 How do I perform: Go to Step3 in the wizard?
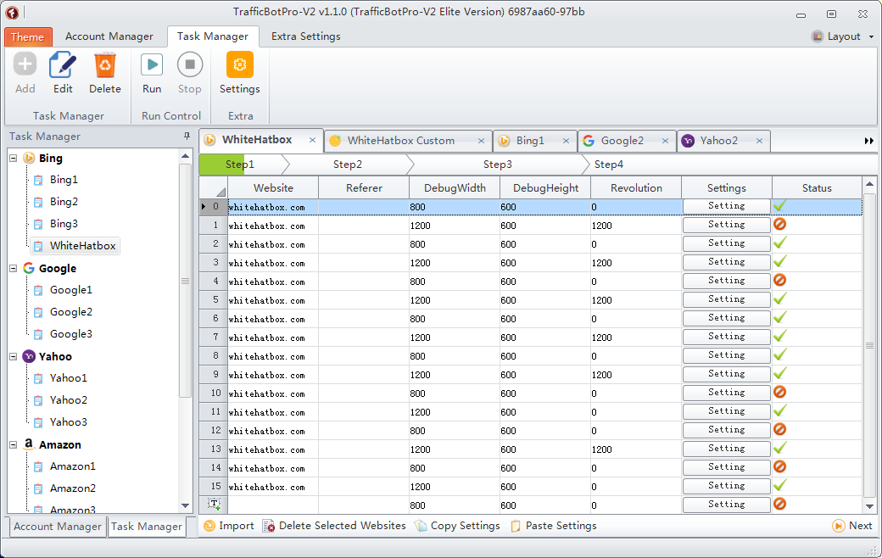498,165
